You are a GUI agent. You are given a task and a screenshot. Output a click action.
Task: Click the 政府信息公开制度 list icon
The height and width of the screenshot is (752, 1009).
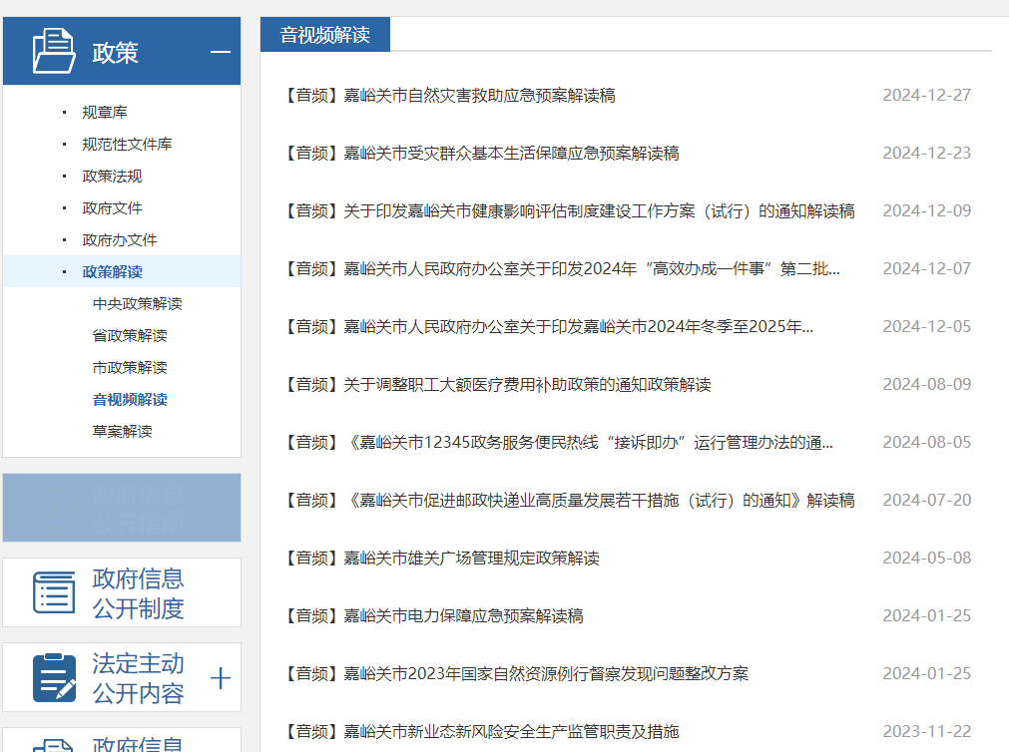pos(53,592)
